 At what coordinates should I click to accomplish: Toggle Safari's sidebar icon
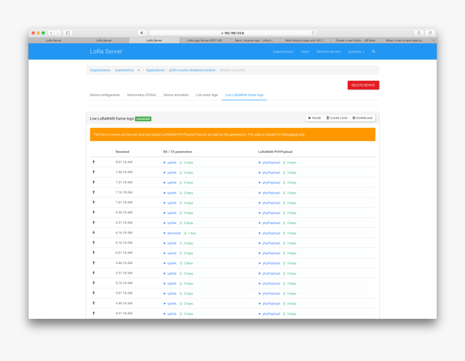[x=68, y=33]
